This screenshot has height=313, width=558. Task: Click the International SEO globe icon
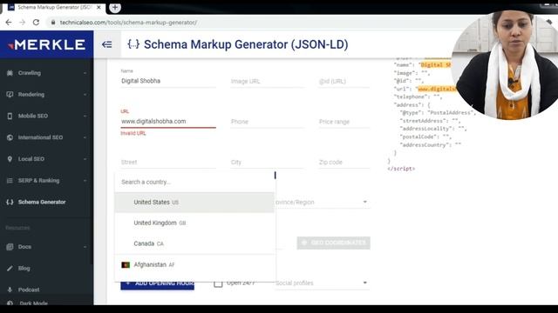(10, 137)
